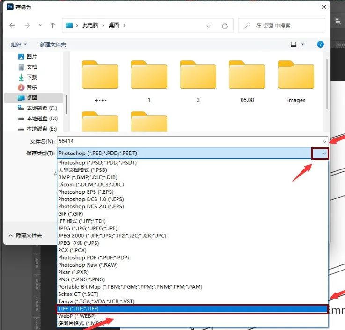Choose Photoshop PDF format
The image size is (345, 330).
[192, 257]
